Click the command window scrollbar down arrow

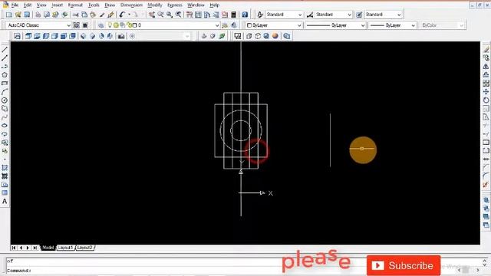(x=485, y=265)
